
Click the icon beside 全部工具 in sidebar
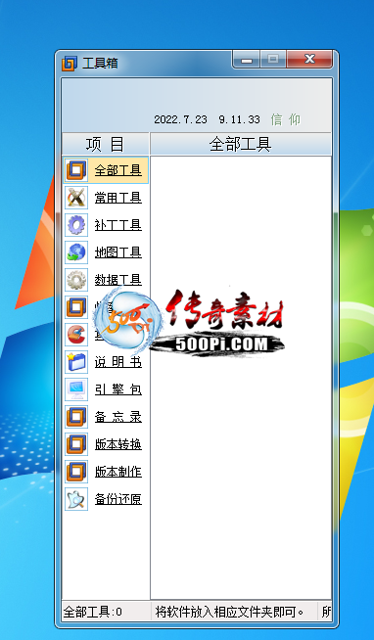click(x=76, y=170)
